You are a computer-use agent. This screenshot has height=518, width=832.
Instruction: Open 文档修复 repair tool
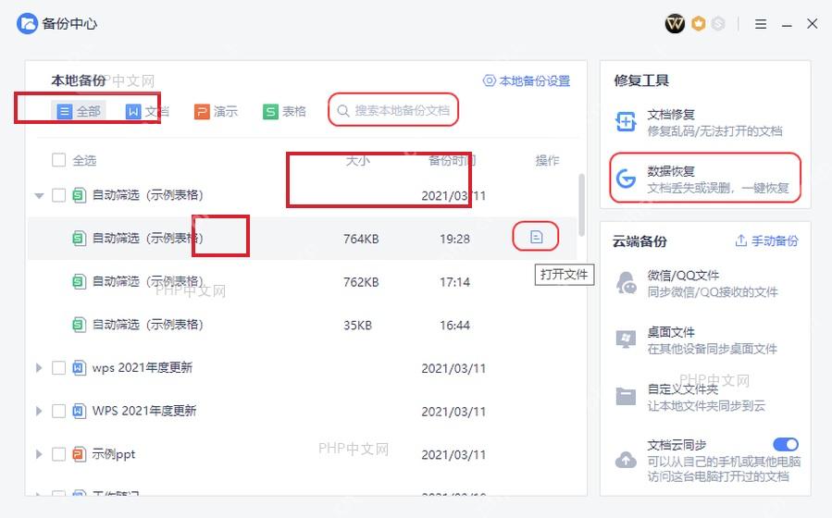706,122
